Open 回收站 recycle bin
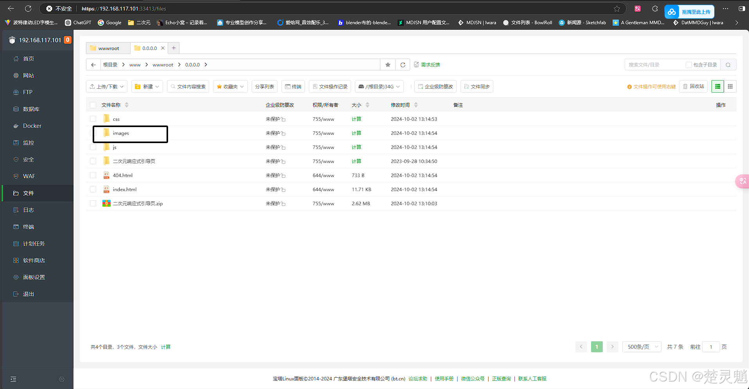Image resolution: width=749 pixels, height=389 pixels. click(x=693, y=86)
